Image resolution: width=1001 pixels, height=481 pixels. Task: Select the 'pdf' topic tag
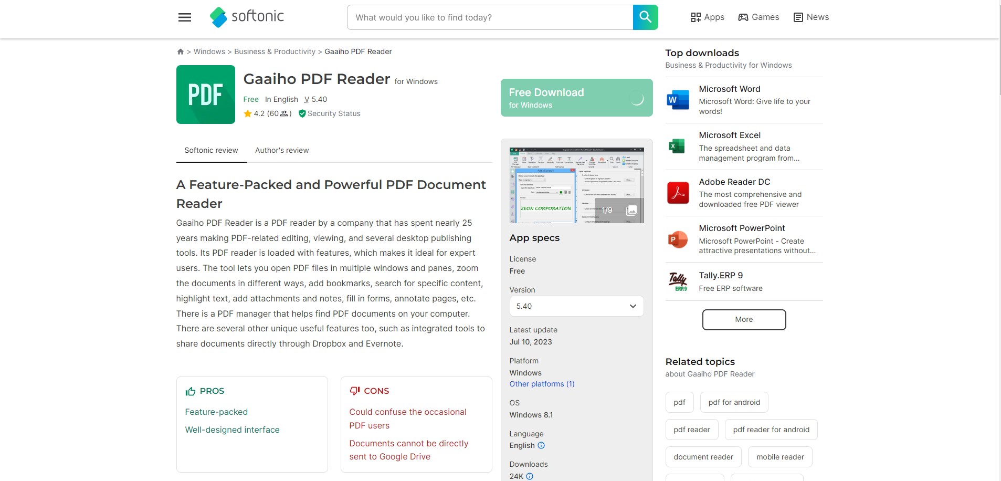pos(679,402)
